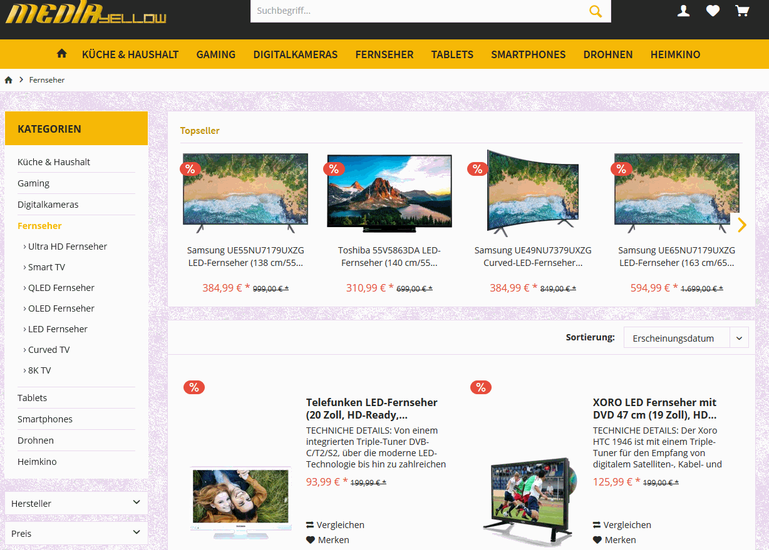Select Gaming in sidebar categories
Screen dimensions: 769x550
point(33,183)
